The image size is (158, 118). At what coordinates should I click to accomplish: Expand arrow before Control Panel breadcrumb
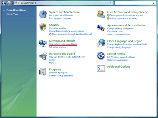pos(19,3)
